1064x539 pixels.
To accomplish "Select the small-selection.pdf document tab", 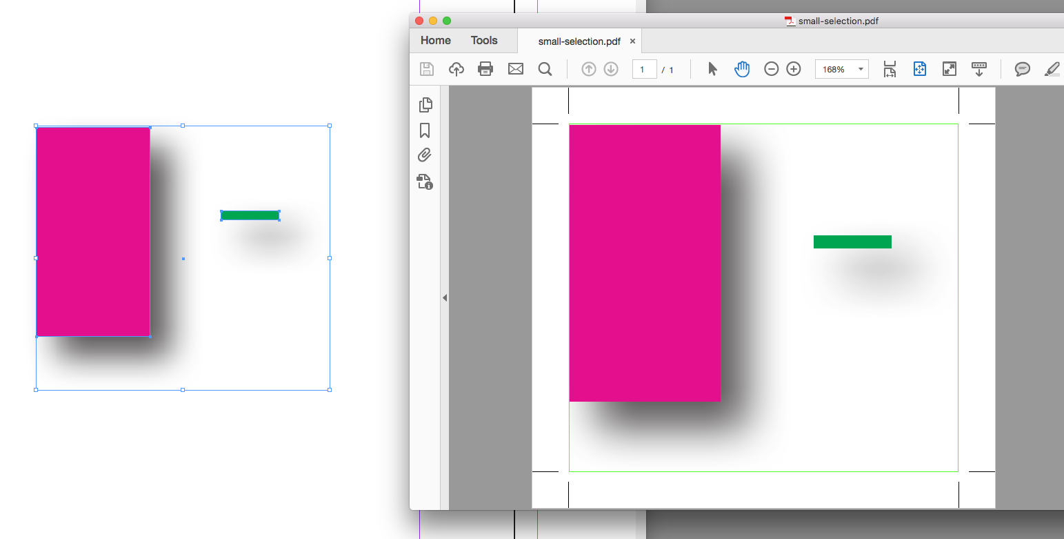I will (579, 41).
